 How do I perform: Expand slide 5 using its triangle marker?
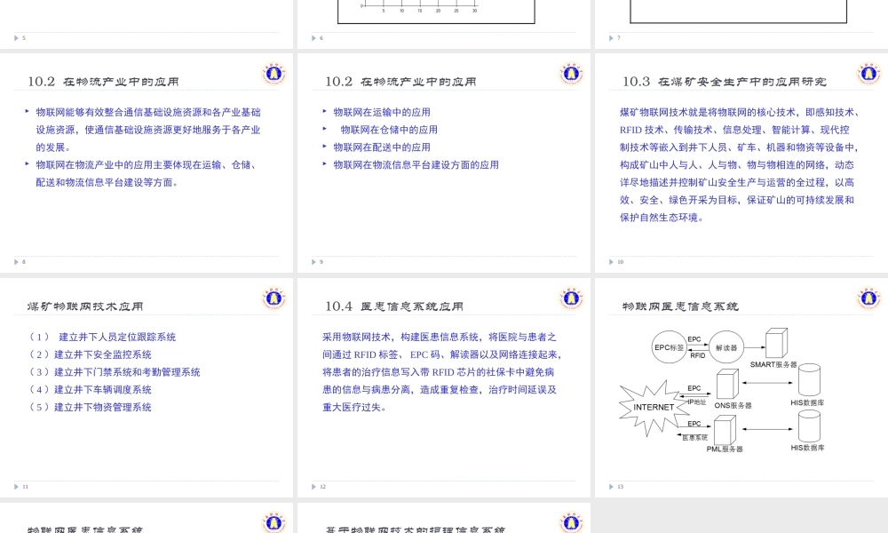click(16, 37)
